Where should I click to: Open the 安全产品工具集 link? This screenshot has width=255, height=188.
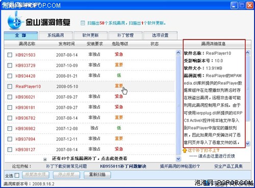tap(228, 166)
